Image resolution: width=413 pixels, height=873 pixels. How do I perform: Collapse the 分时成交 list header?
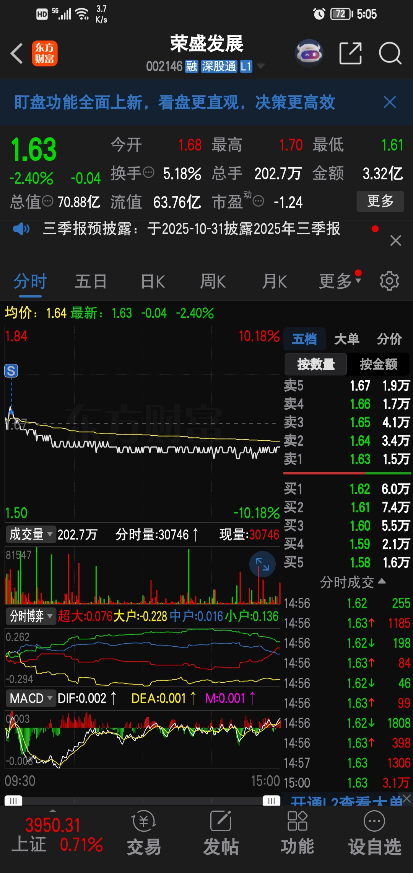[x=352, y=582]
